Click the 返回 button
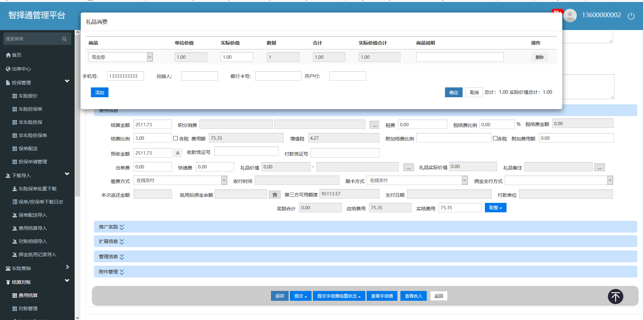Viewport: 643px width, 320px height. (x=439, y=296)
